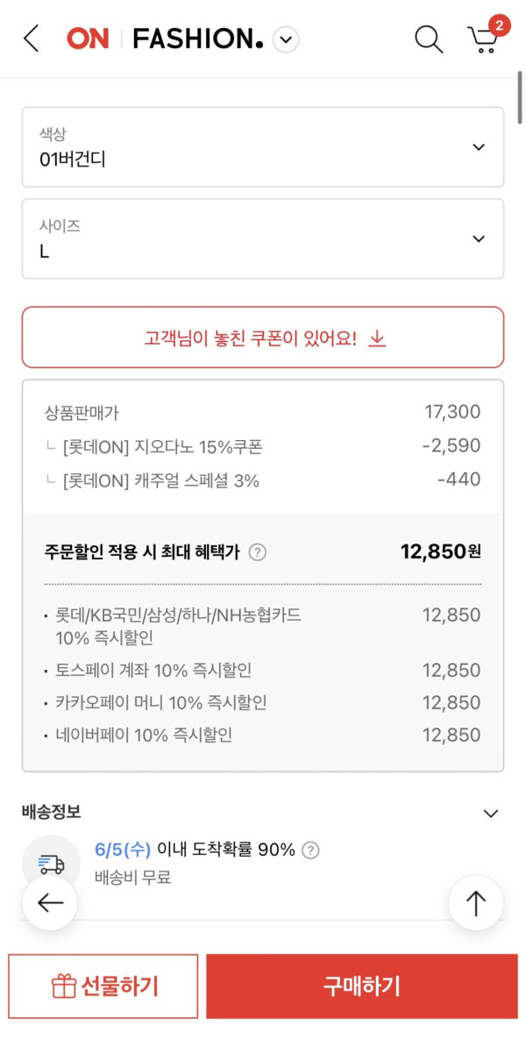Select the 토스페이 계좌 10% 즉시할인 row
This screenshot has width=526, height=1039.
pyautogui.click(x=263, y=670)
